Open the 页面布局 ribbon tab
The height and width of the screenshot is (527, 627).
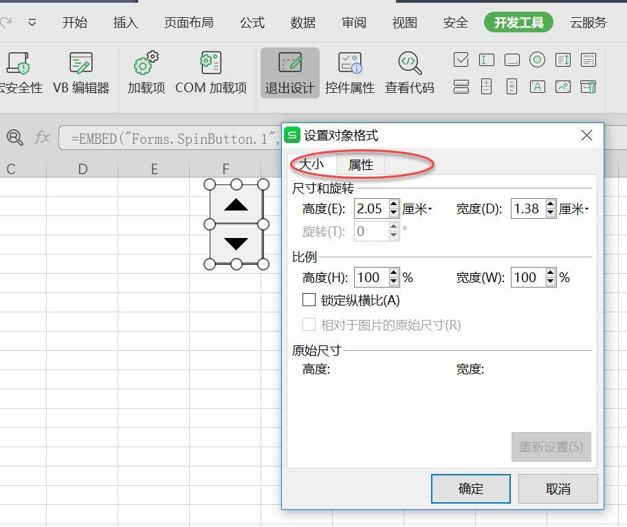tap(189, 23)
